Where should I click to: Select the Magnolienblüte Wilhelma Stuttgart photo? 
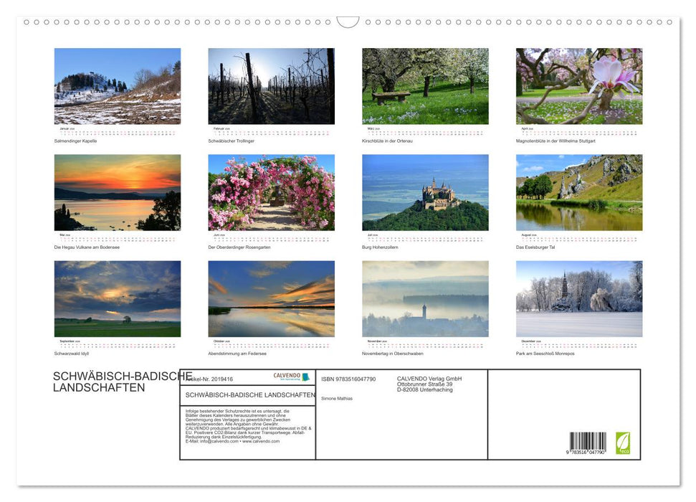(x=579, y=85)
